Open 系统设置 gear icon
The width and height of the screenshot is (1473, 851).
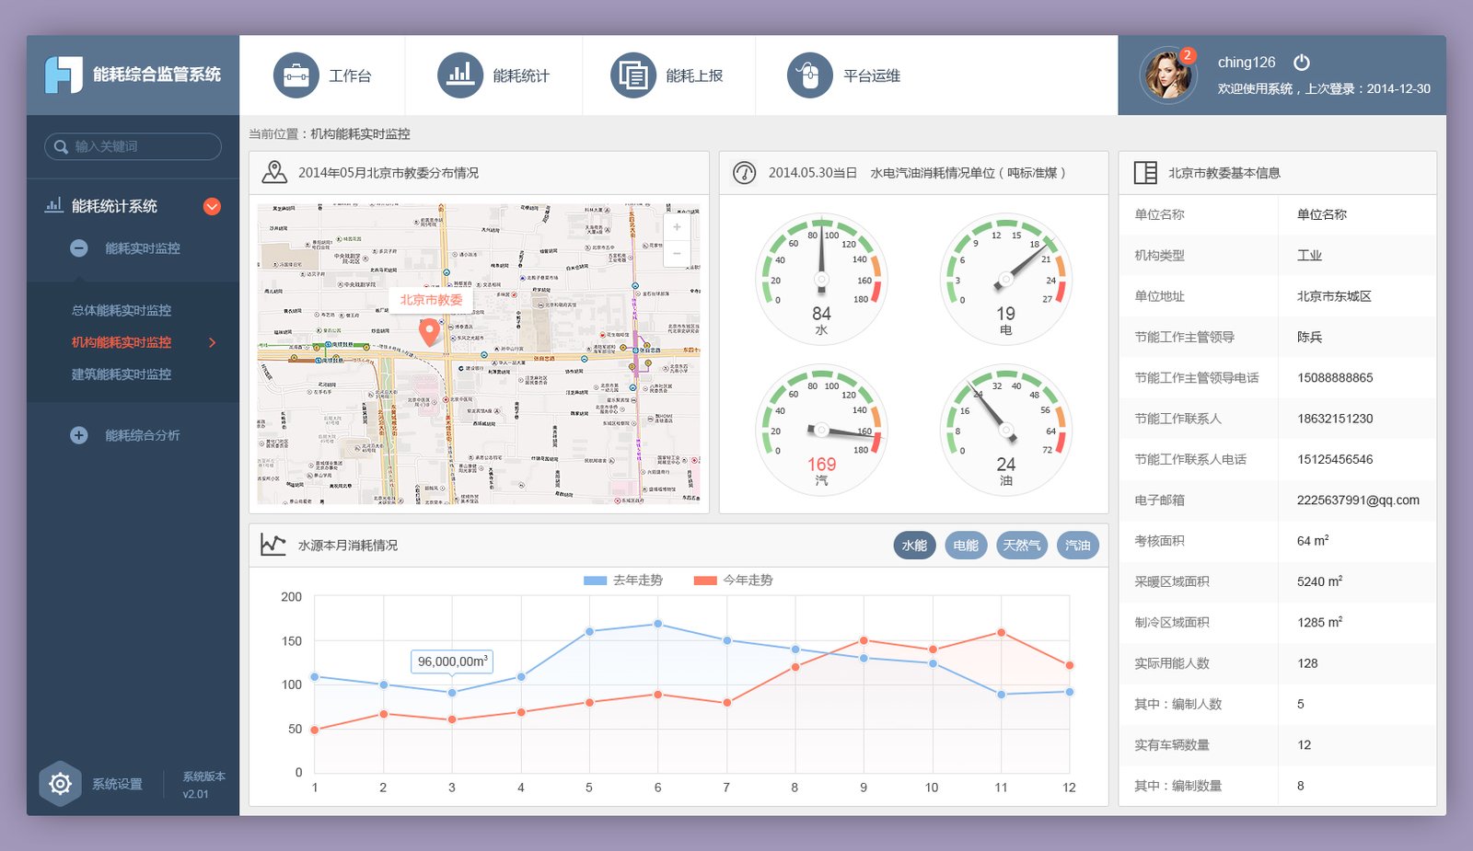[x=61, y=784]
